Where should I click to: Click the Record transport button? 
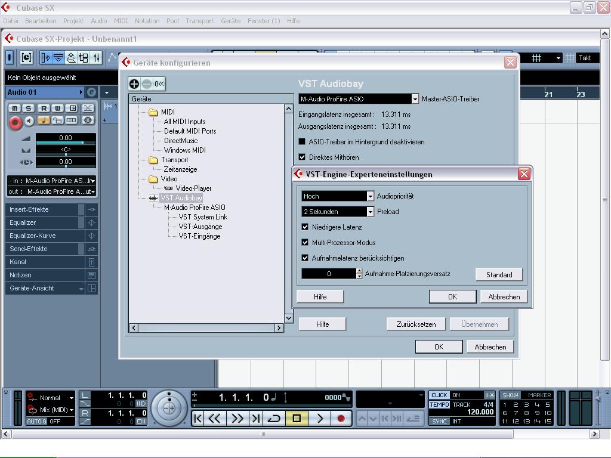coord(341,419)
